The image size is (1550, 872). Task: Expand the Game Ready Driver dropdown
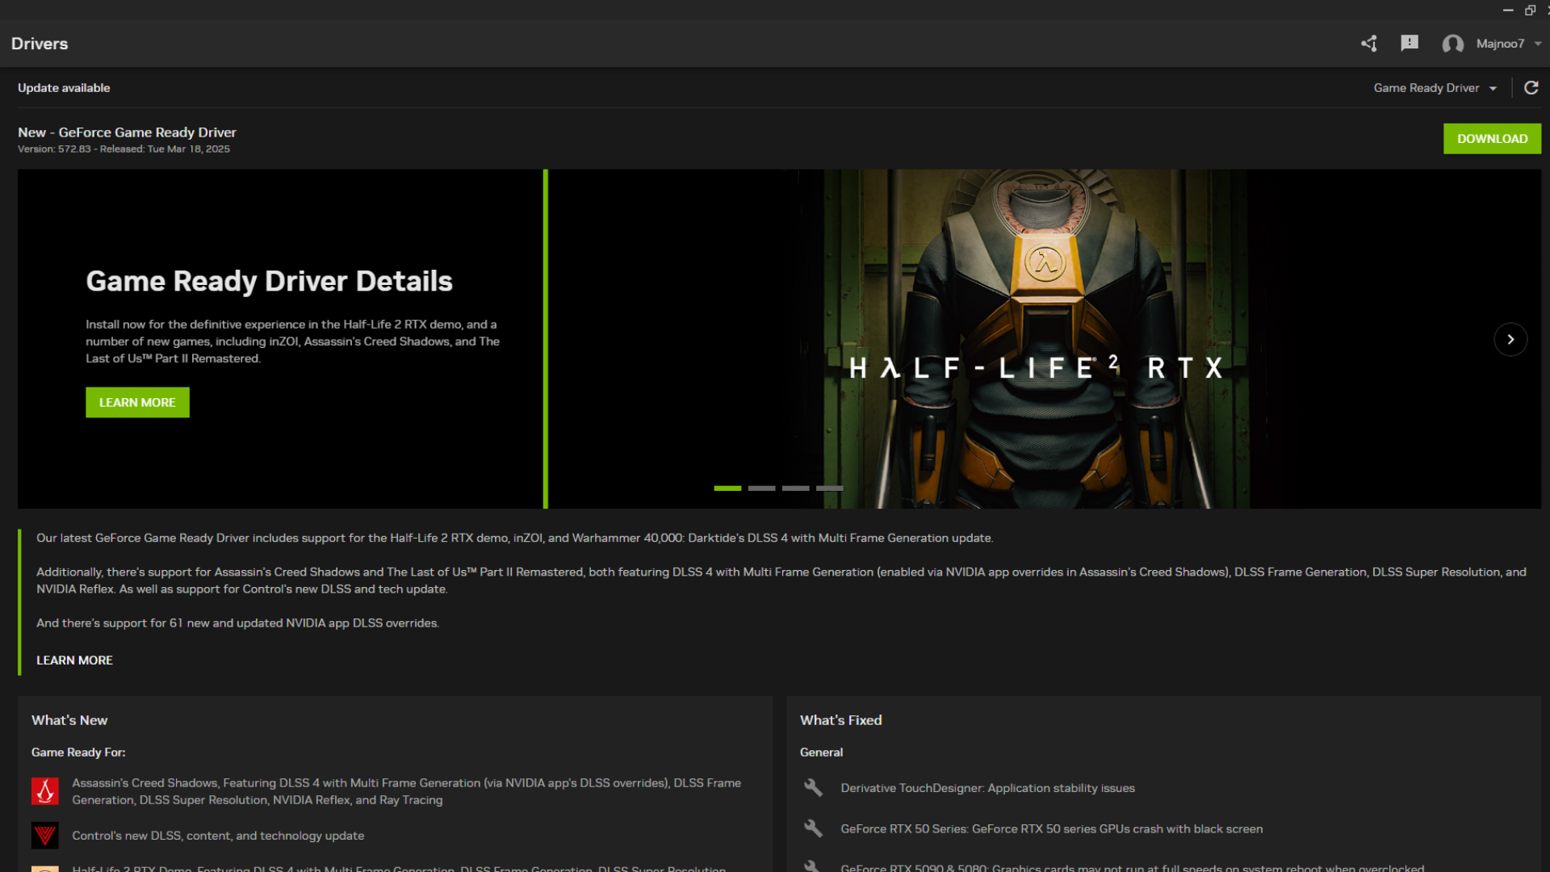tap(1435, 88)
